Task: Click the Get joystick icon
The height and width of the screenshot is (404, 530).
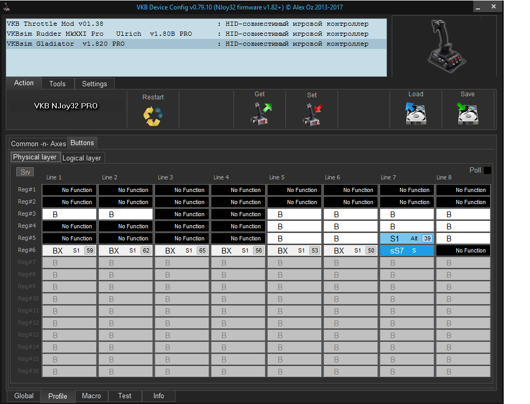Action: pyautogui.click(x=260, y=113)
